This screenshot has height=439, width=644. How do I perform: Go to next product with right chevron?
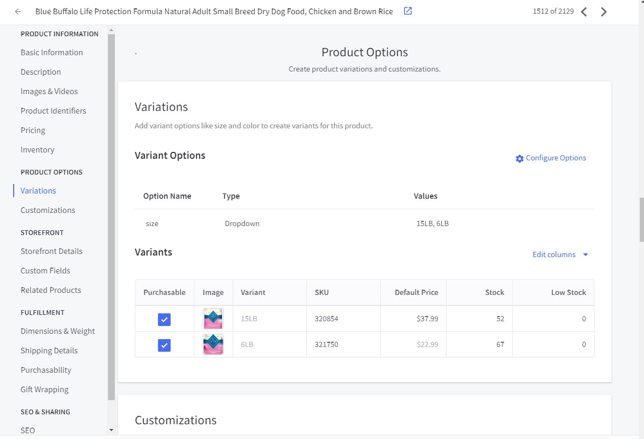[x=604, y=12]
